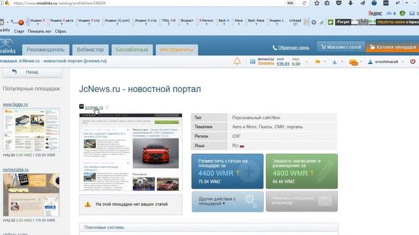
Task: Click the Miralinks logo
Action: (x=7, y=46)
